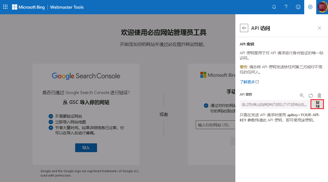Image resolution: width=328 pixels, height=182 pixels.
Task: Click the Webmaster Tools title
Action: (x=67, y=7)
